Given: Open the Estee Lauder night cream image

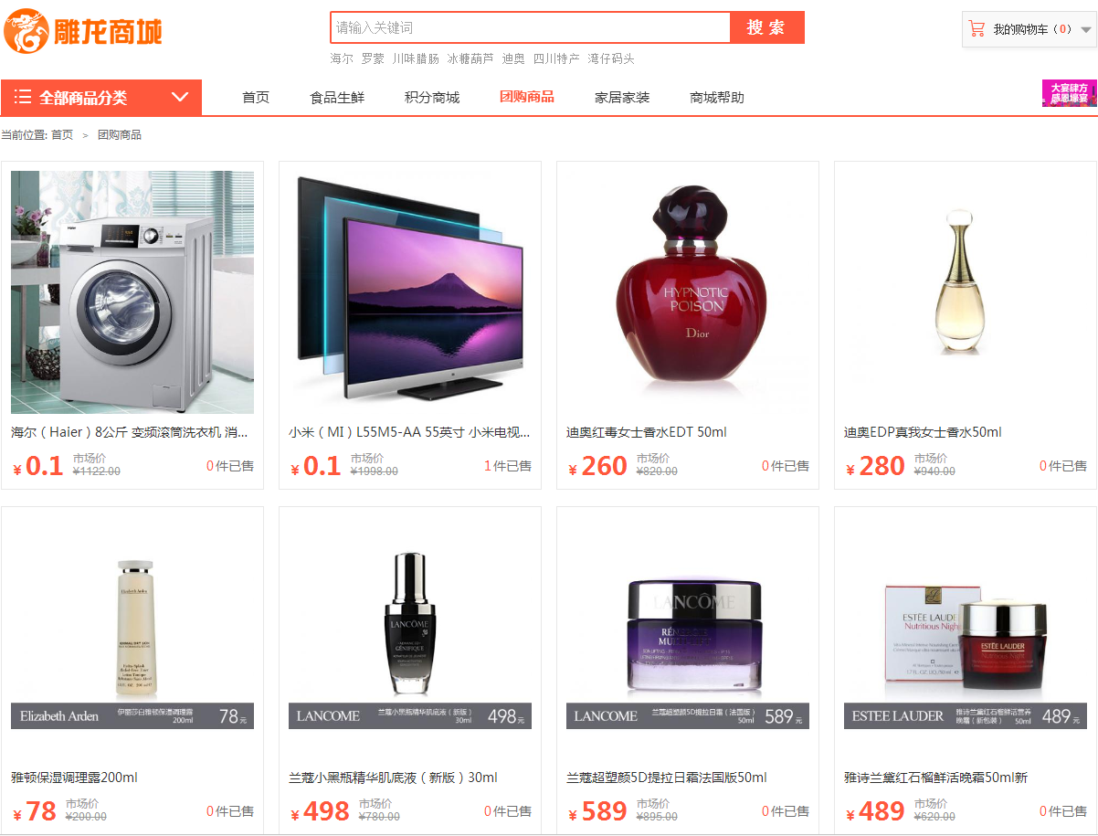Looking at the screenshot, I should click(x=966, y=638).
